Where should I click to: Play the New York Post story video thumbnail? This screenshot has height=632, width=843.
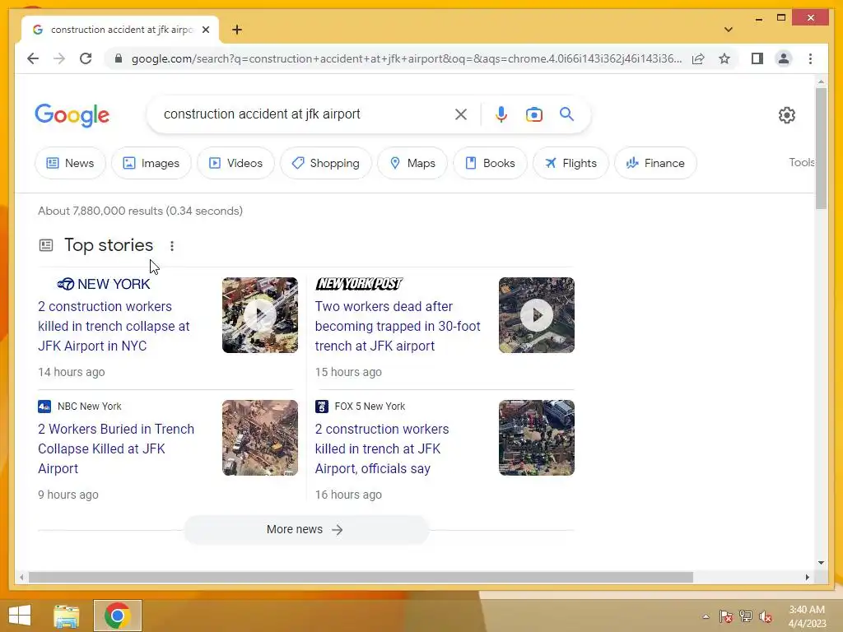tap(537, 315)
